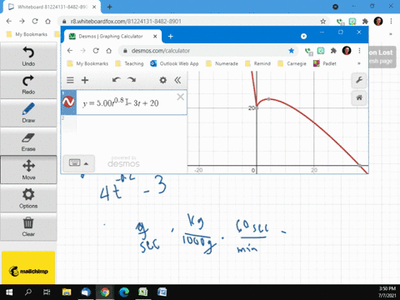Click the Redo arrow in whiteboard
Screen dimensions: 400x300
coord(28,85)
